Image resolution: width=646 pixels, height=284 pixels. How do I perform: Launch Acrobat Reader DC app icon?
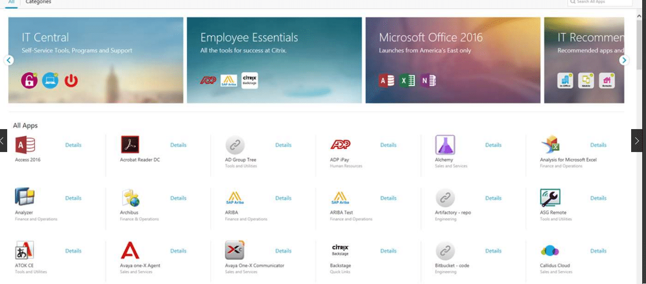[130, 144]
